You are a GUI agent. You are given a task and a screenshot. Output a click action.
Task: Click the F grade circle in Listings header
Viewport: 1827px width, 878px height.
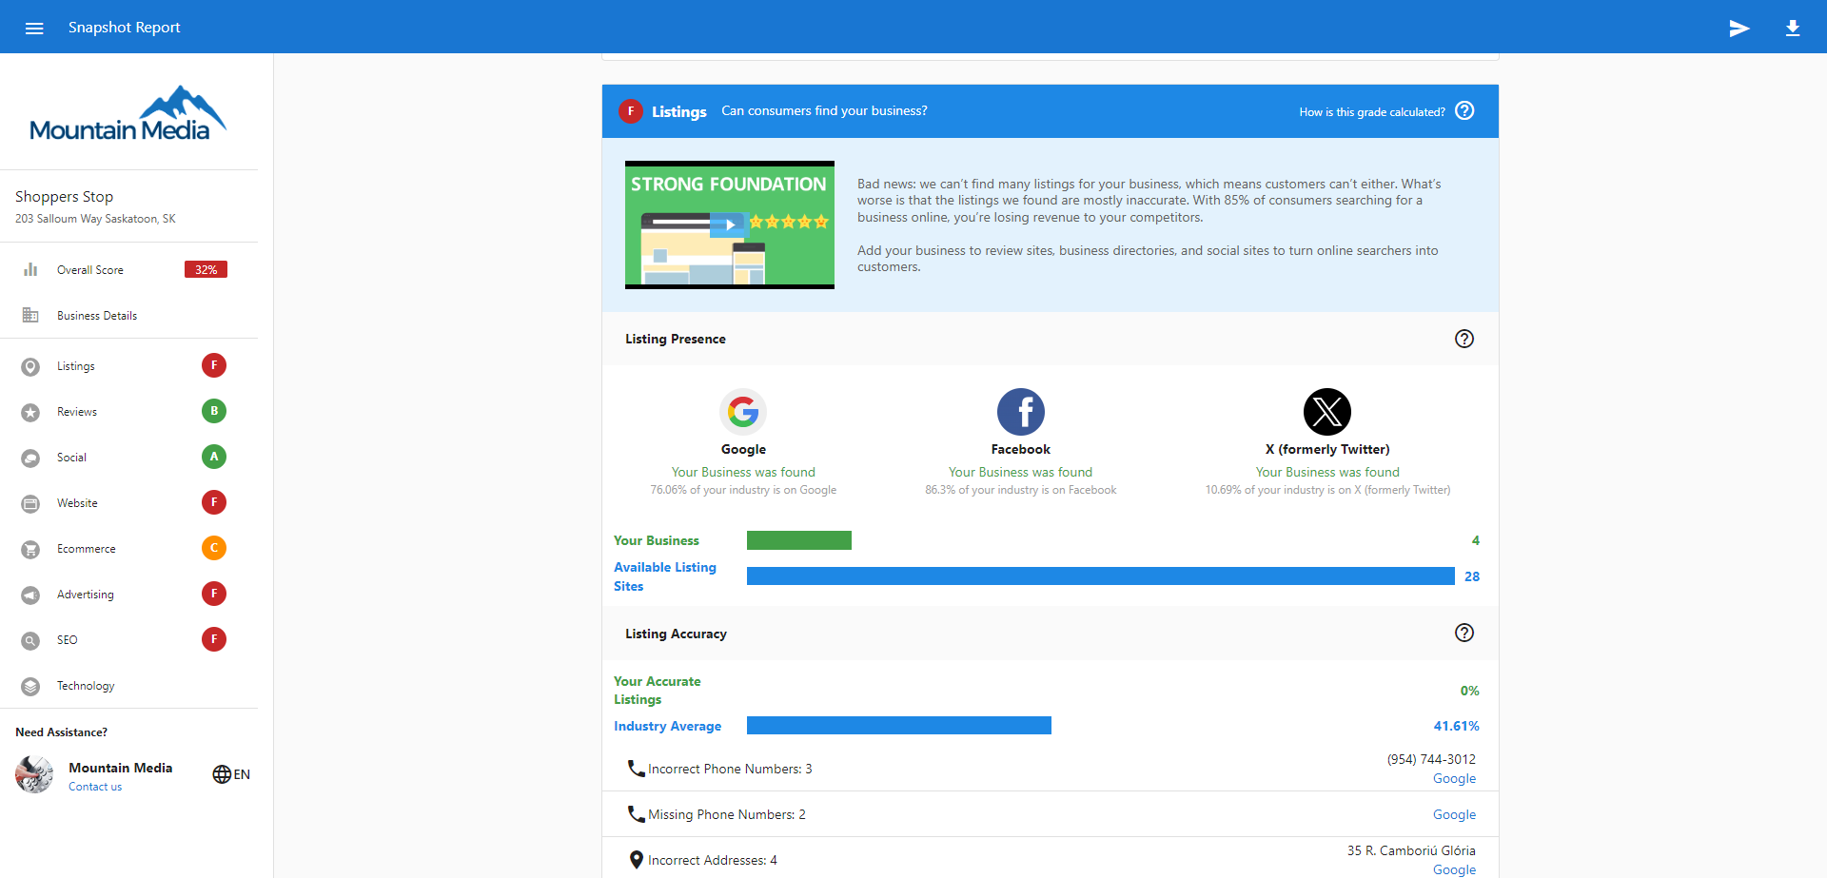tap(631, 111)
